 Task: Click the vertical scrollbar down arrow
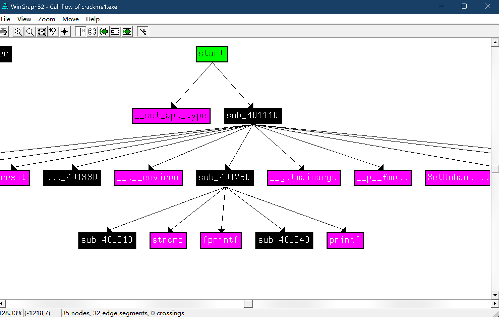[495, 295]
